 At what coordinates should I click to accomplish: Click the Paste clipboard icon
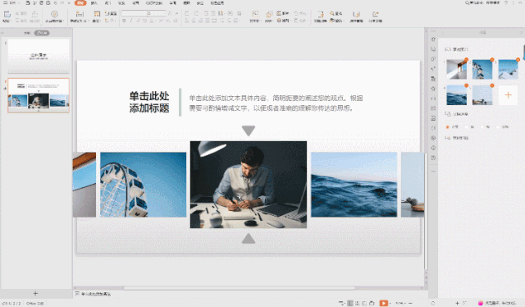coord(7,14)
